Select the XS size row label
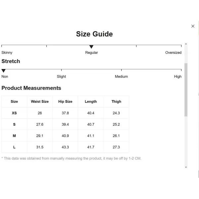The image size is (199, 199). [x=14, y=113]
